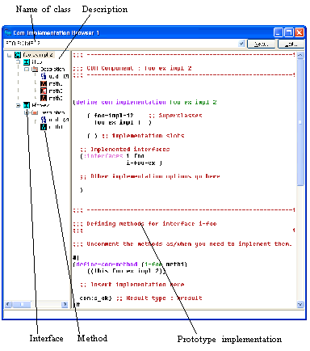
Task: Click the third red method icon meth3
Action: pyautogui.click(x=44, y=98)
